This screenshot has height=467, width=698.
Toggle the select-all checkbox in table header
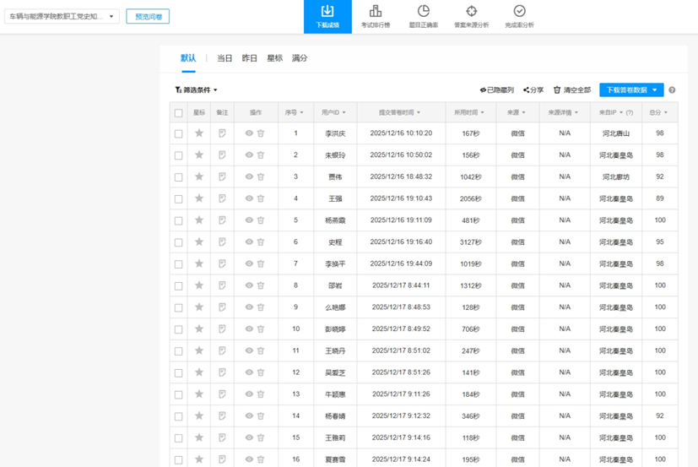point(178,113)
